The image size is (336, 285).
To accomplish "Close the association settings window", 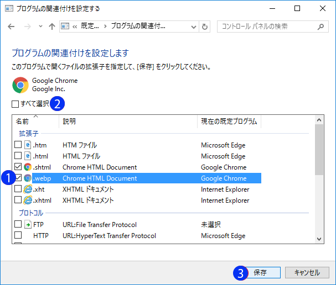I will tap(323, 8).
